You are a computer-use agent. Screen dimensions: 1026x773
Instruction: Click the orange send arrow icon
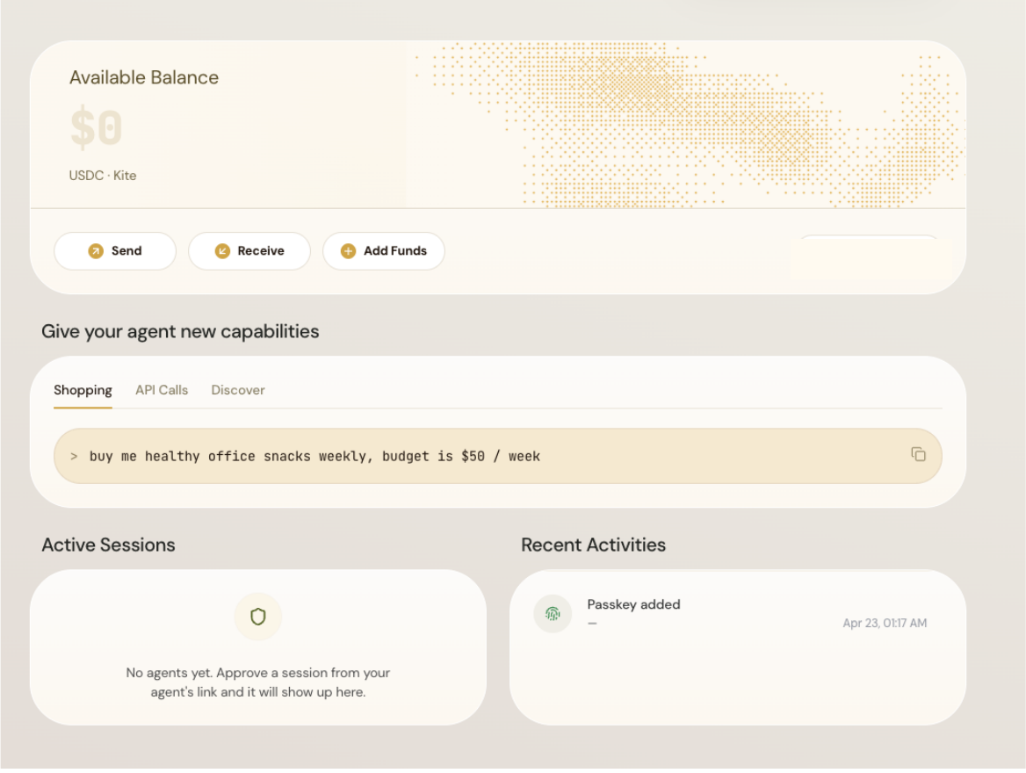[x=95, y=250]
